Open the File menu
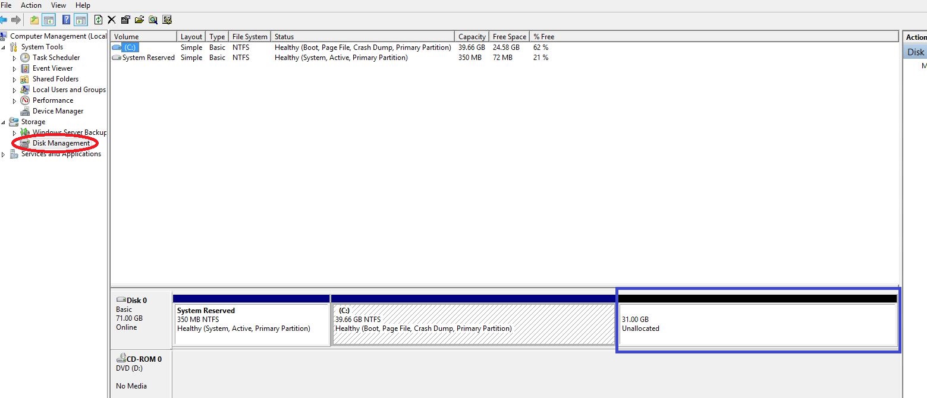The height and width of the screenshot is (398, 927). point(6,5)
